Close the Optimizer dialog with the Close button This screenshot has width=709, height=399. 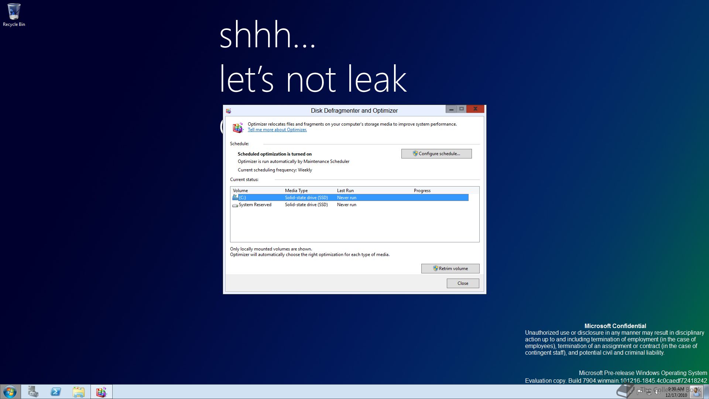(463, 283)
